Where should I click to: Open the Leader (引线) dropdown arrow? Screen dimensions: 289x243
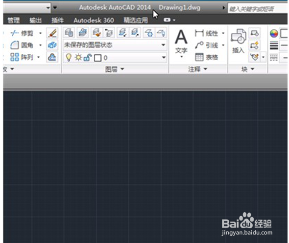point(223,45)
